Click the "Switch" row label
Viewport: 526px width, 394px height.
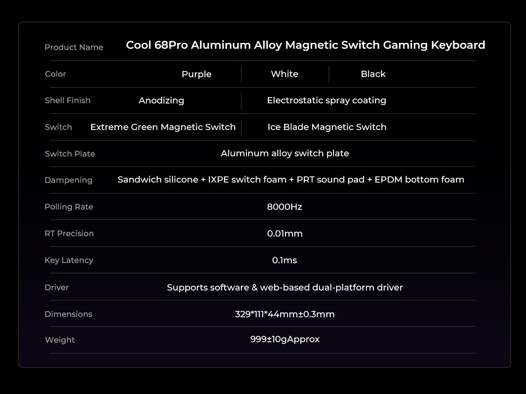tap(58, 127)
